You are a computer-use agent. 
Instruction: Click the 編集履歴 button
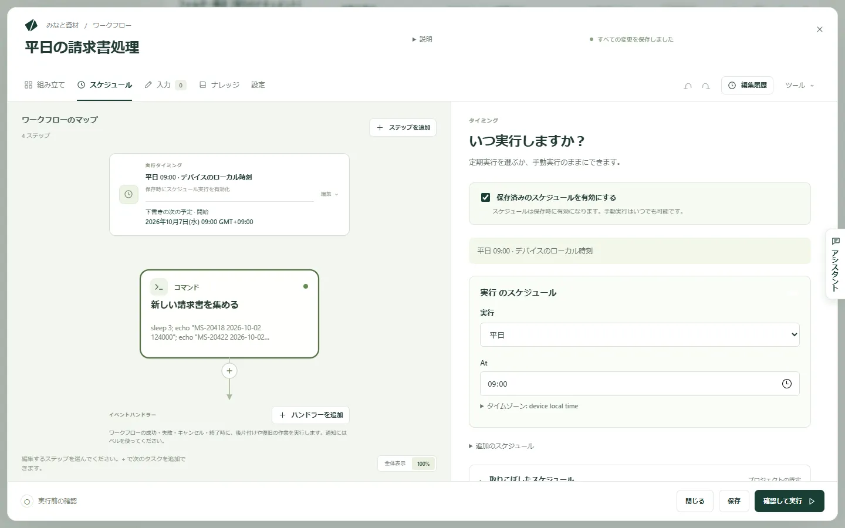tap(747, 86)
